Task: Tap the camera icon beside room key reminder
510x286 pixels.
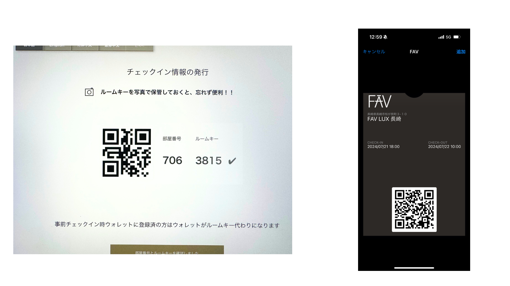Action: click(89, 92)
